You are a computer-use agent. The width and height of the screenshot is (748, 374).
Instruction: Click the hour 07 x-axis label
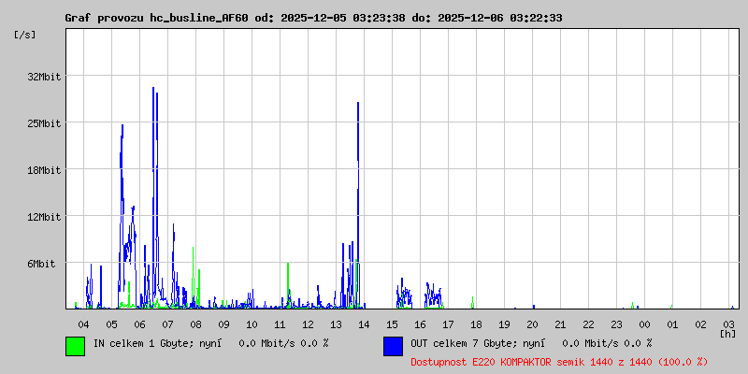click(168, 324)
